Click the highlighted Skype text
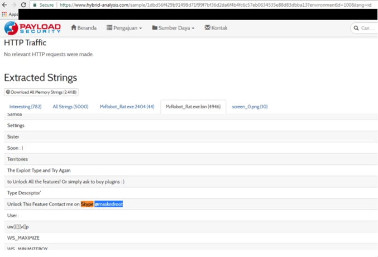The width and height of the screenshot is (378, 257). pyautogui.click(x=87, y=204)
